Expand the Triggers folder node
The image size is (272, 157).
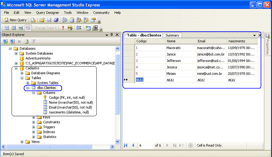(x=34, y=127)
